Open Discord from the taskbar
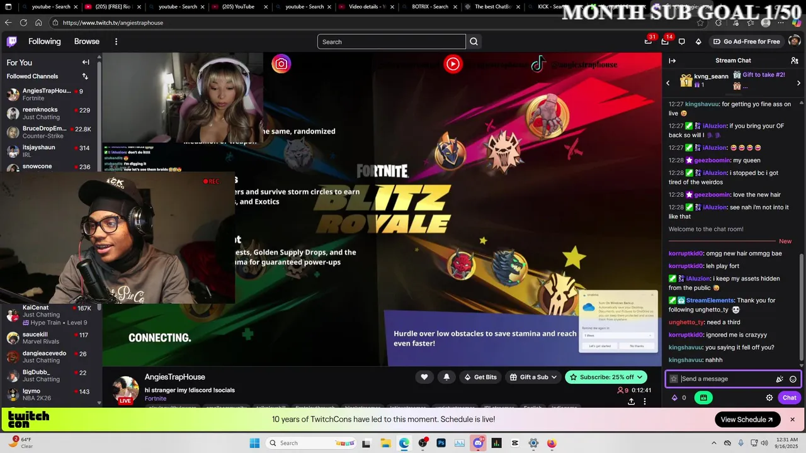Image resolution: width=806 pixels, height=453 pixels. 478,443
